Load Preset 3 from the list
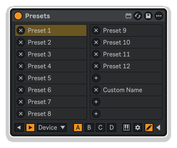The height and width of the screenshot is (148, 177). pyautogui.click(x=51, y=54)
